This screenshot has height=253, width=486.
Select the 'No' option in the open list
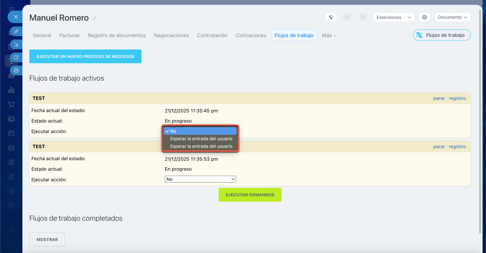coord(200,131)
